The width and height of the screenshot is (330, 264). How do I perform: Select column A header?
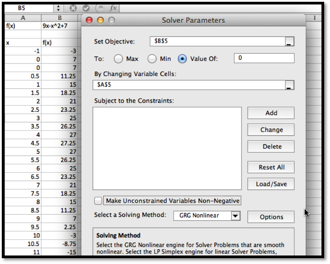click(x=23, y=17)
